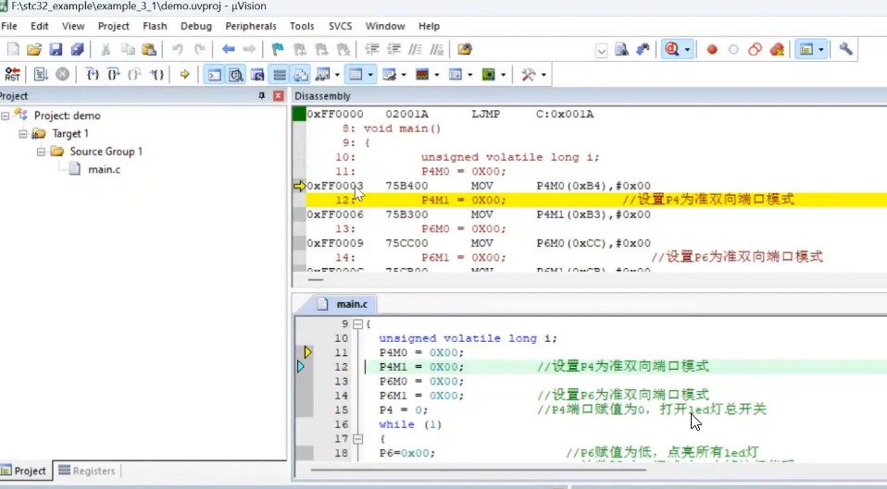Open the Configuration wrench
The height and width of the screenshot is (489, 887).
click(x=845, y=49)
